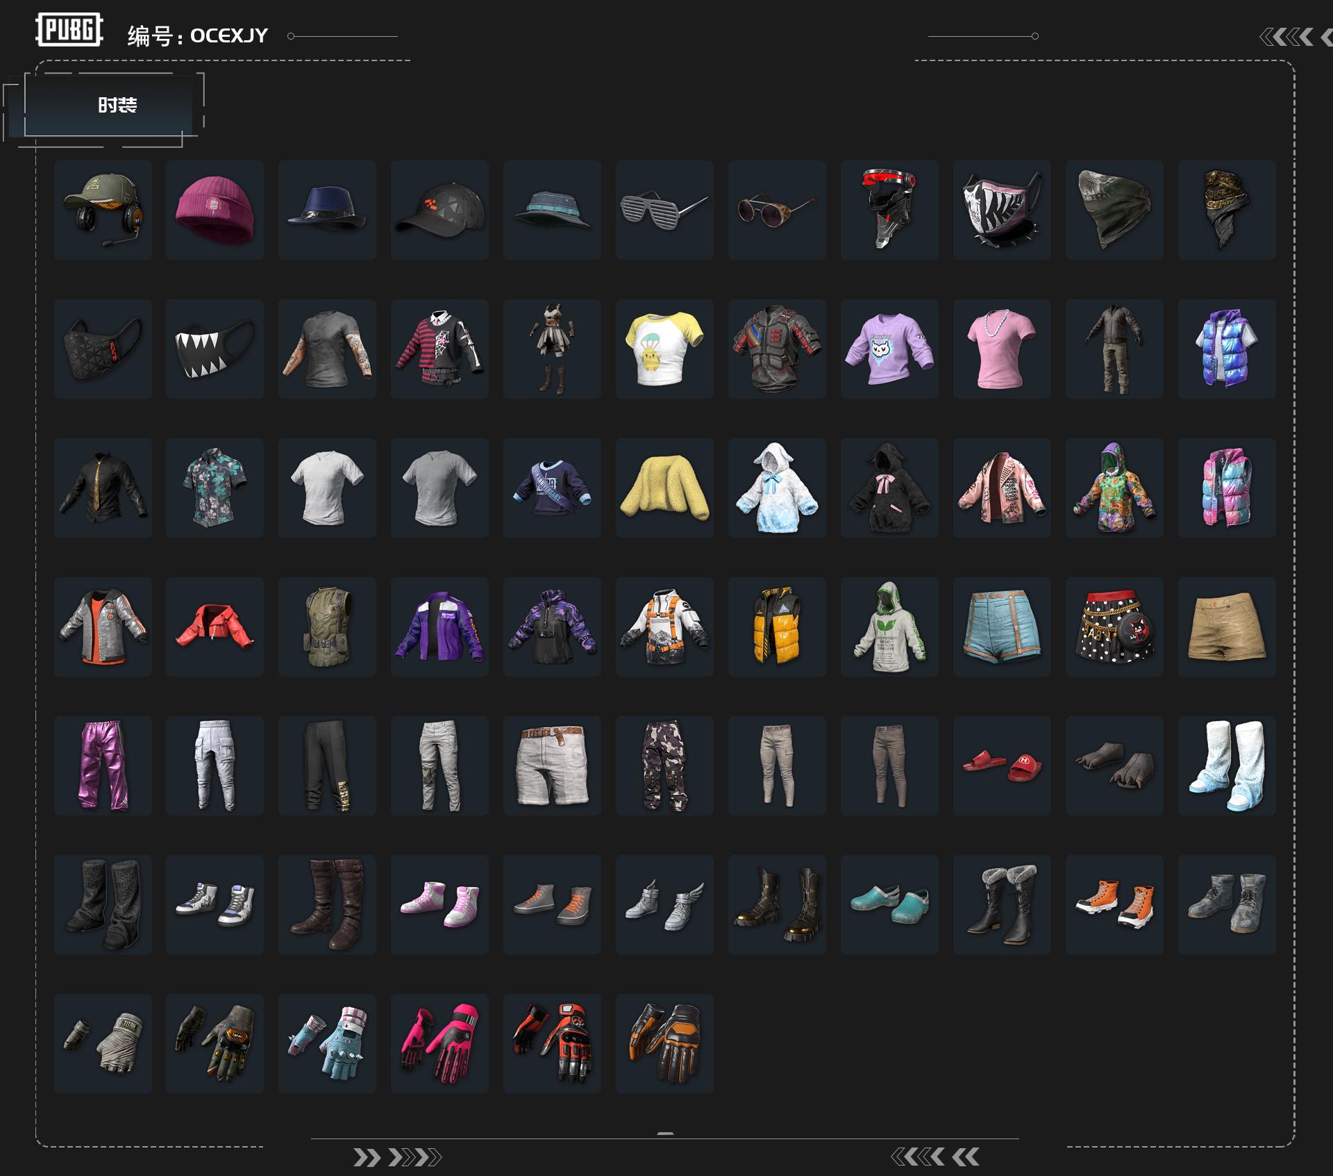Select the purple owl sweatshirt
1333x1176 pixels.
(890, 349)
